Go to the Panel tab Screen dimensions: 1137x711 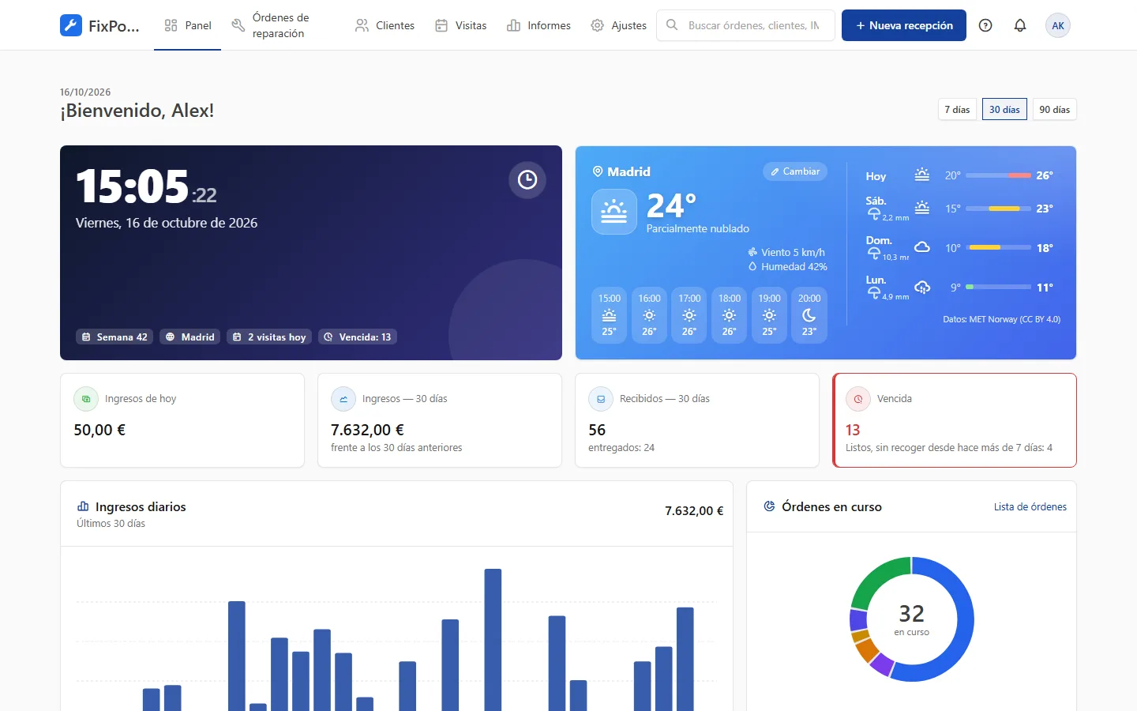click(188, 25)
